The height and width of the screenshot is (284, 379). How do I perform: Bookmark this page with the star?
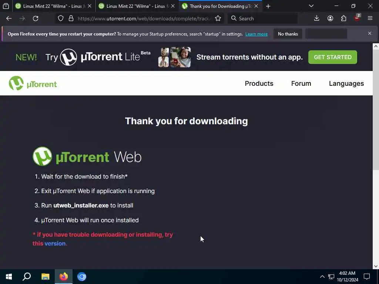tap(218, 18)
